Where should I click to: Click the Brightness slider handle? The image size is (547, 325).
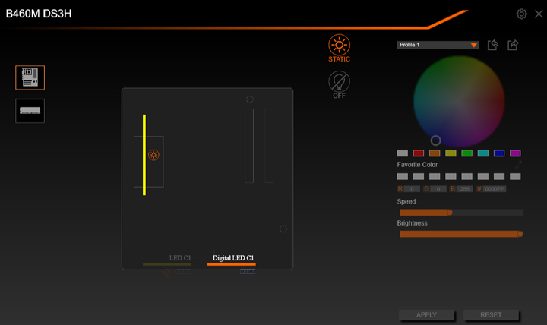point(520,234)
